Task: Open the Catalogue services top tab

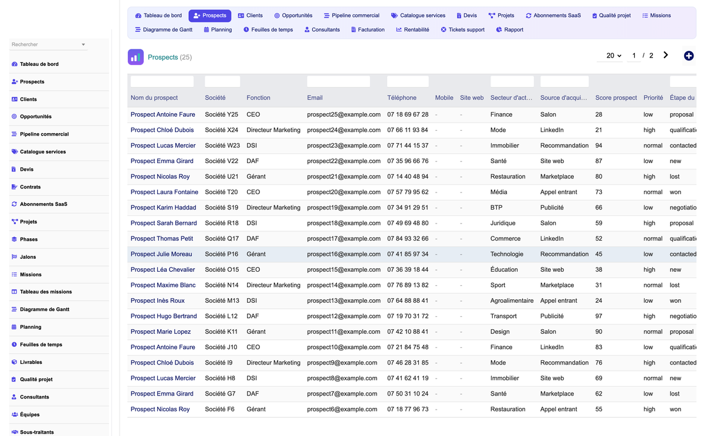Action: point(418,16)
